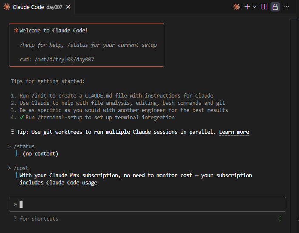
Task: Click the vertical scrollbar track on the right
Action: click(x=293, y=126)
